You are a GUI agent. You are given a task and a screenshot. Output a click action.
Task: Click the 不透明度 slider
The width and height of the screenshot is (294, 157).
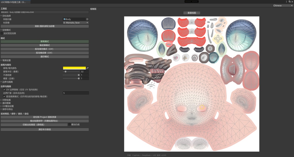point(71,75)
